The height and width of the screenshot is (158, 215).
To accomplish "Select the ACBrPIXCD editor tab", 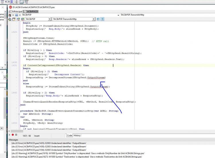I will tap(31, 11).
